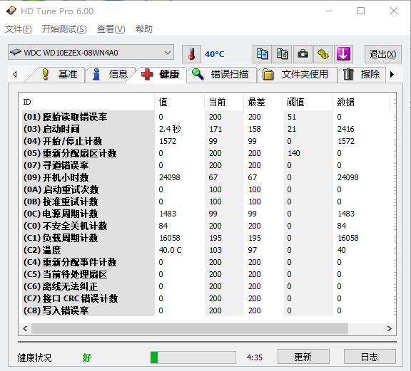Open the options gear icon
Viewport: 411px width, 371px height.
pos(323,54)
